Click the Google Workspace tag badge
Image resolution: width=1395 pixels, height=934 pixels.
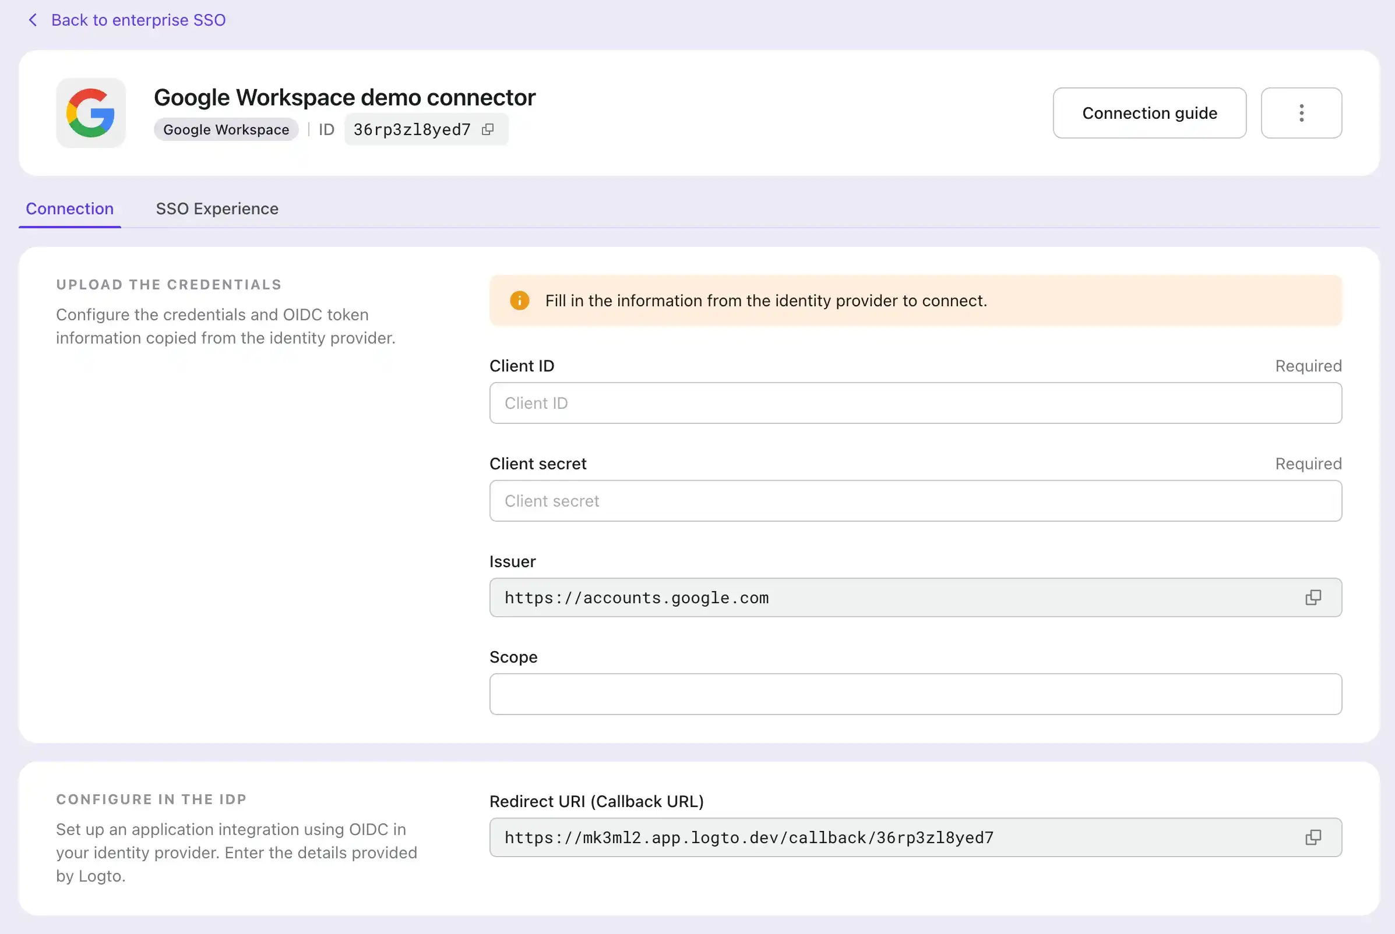click(x=226, y=129)
